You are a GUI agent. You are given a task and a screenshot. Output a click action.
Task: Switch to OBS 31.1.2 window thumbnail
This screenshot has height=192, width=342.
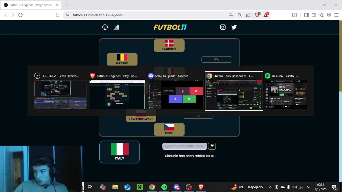[x=60, y=91]
